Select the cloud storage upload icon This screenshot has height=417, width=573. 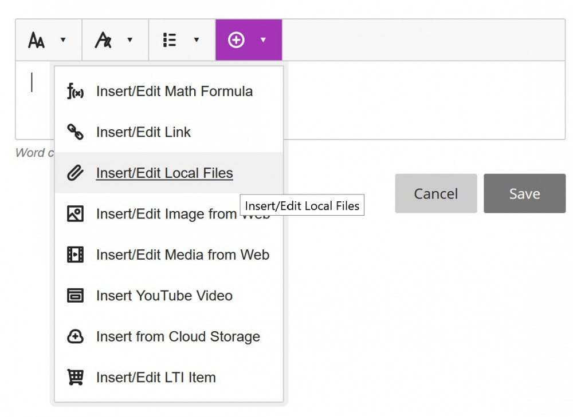(74, 337)
